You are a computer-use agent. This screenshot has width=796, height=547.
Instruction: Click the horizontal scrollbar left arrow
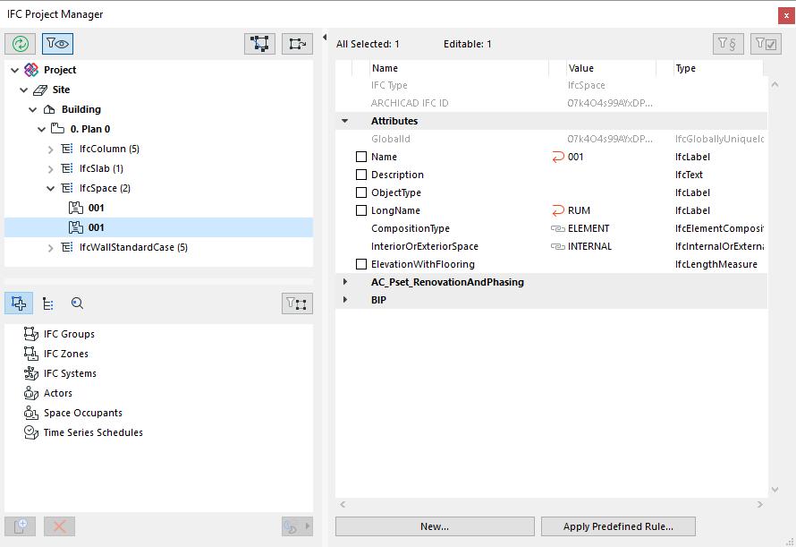[x=343, y=504]
